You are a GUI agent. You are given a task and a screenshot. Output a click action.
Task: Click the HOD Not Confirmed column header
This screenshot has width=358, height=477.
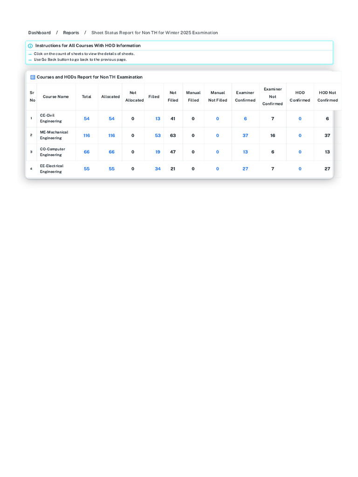[328, 96]
